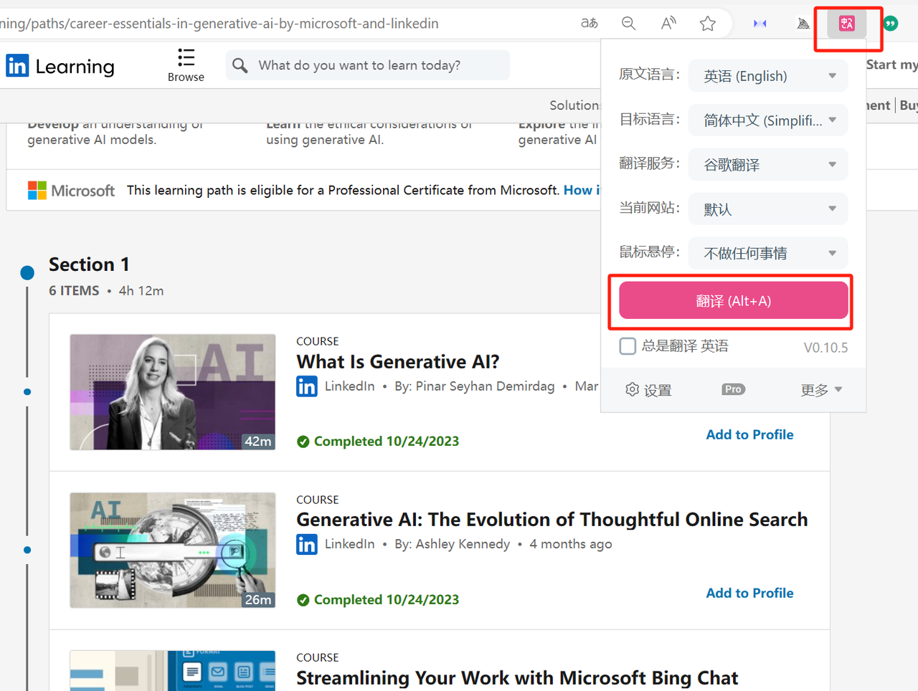Click LinkedIn logo under Evolution of Thoughtful Online Search
918x691 pixels.
[307, 544]
